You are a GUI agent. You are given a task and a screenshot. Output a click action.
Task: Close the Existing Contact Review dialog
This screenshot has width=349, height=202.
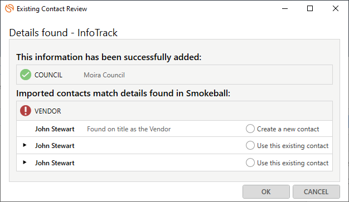point(336,8)
